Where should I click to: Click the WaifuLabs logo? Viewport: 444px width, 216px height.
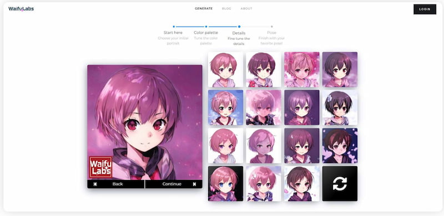[x=21, y=9]
